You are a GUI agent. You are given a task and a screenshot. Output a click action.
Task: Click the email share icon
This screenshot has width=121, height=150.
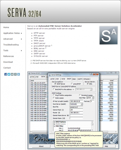tap(12, 74)
